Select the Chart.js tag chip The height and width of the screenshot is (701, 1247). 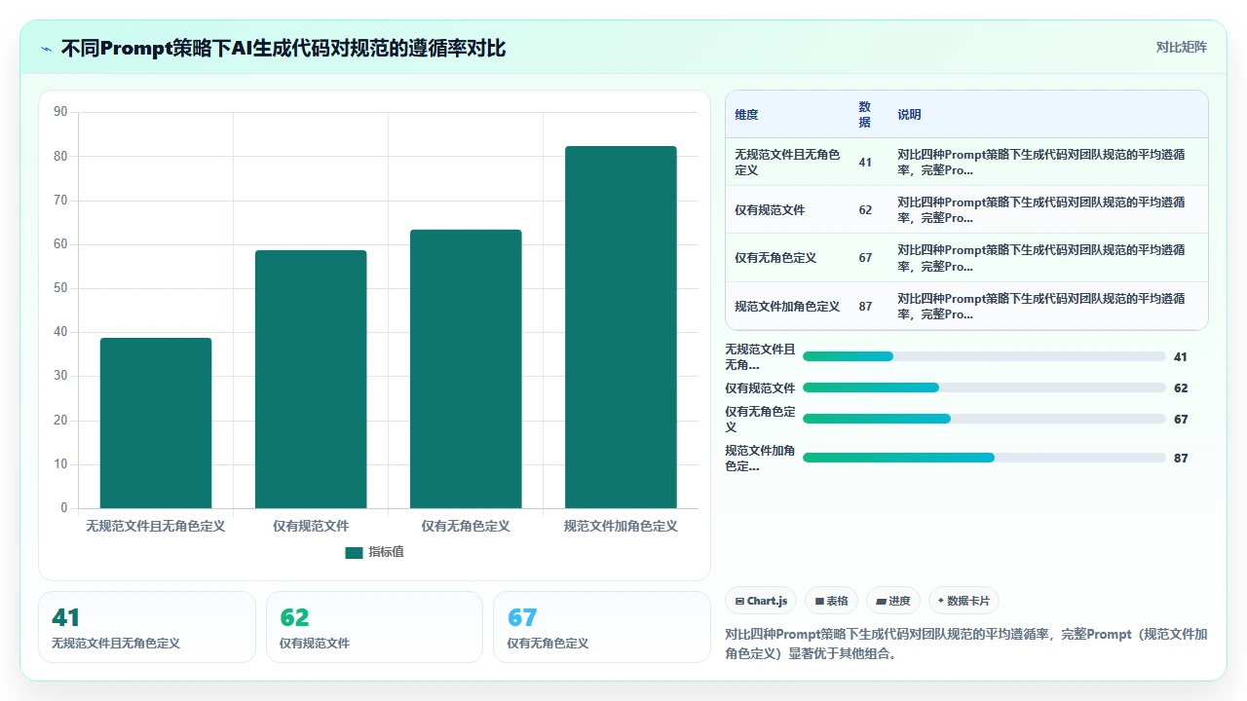point(762,601)
